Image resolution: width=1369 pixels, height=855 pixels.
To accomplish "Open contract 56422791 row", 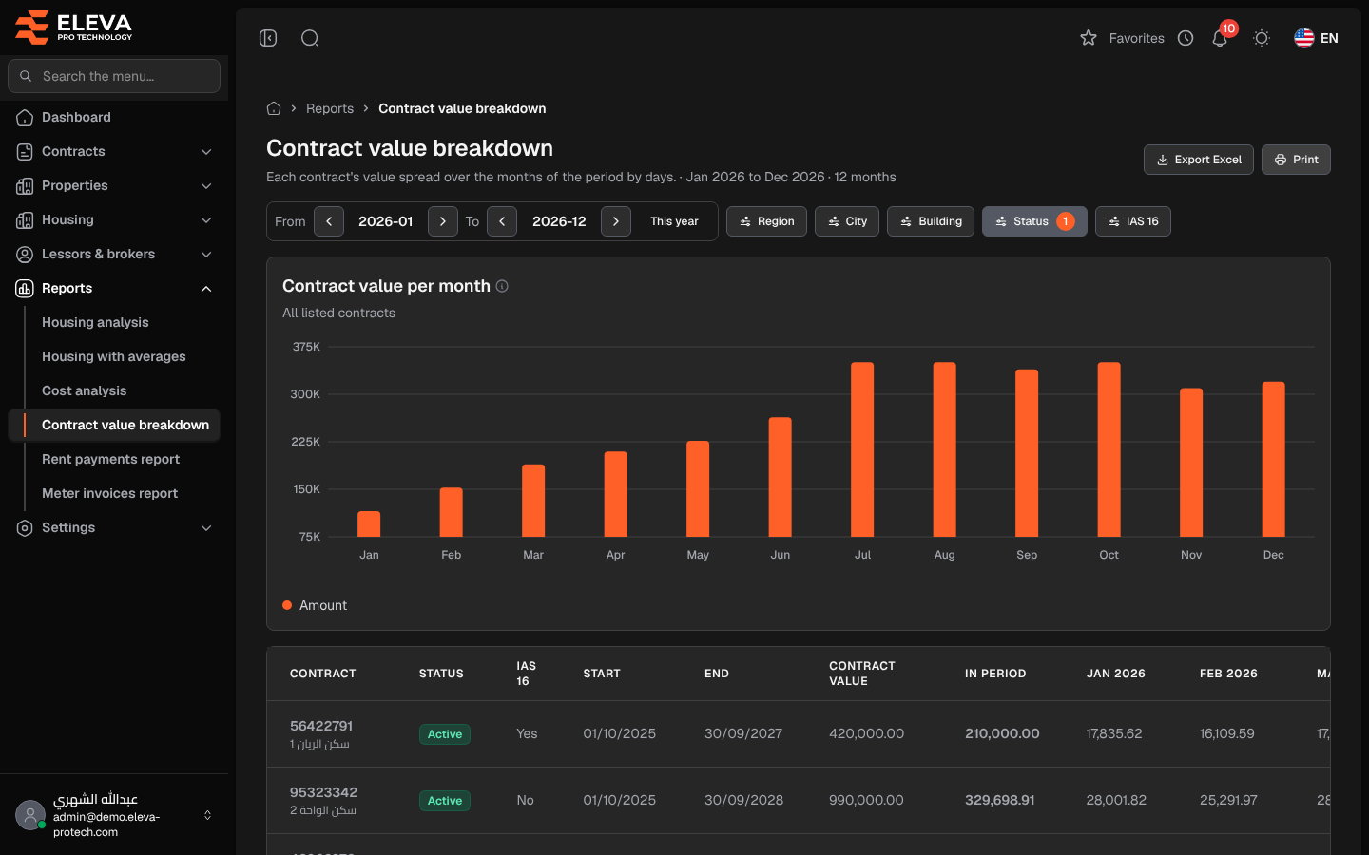I will tap(799, 734).
